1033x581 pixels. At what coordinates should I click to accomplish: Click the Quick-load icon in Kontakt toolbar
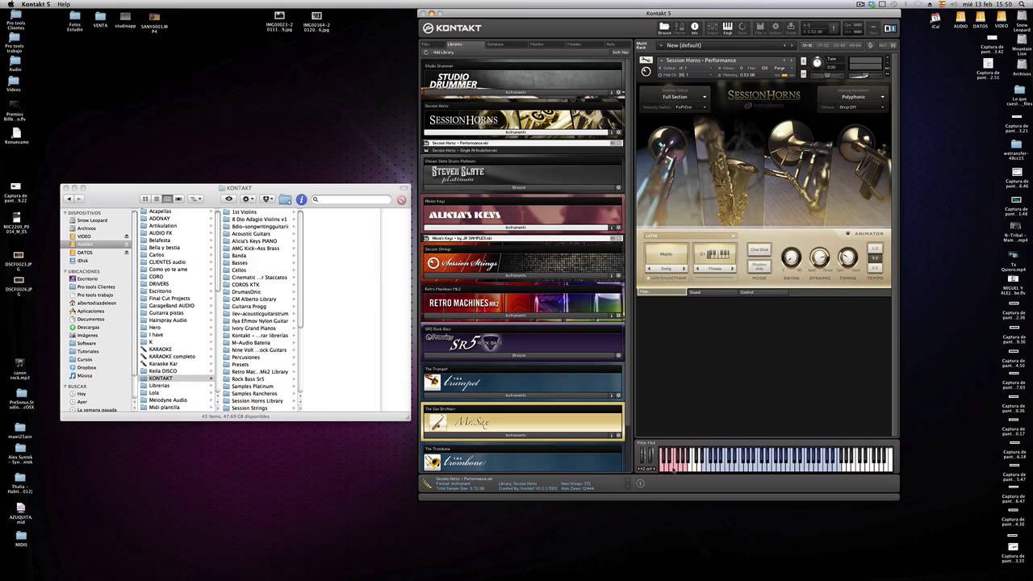tap(742, 27)
